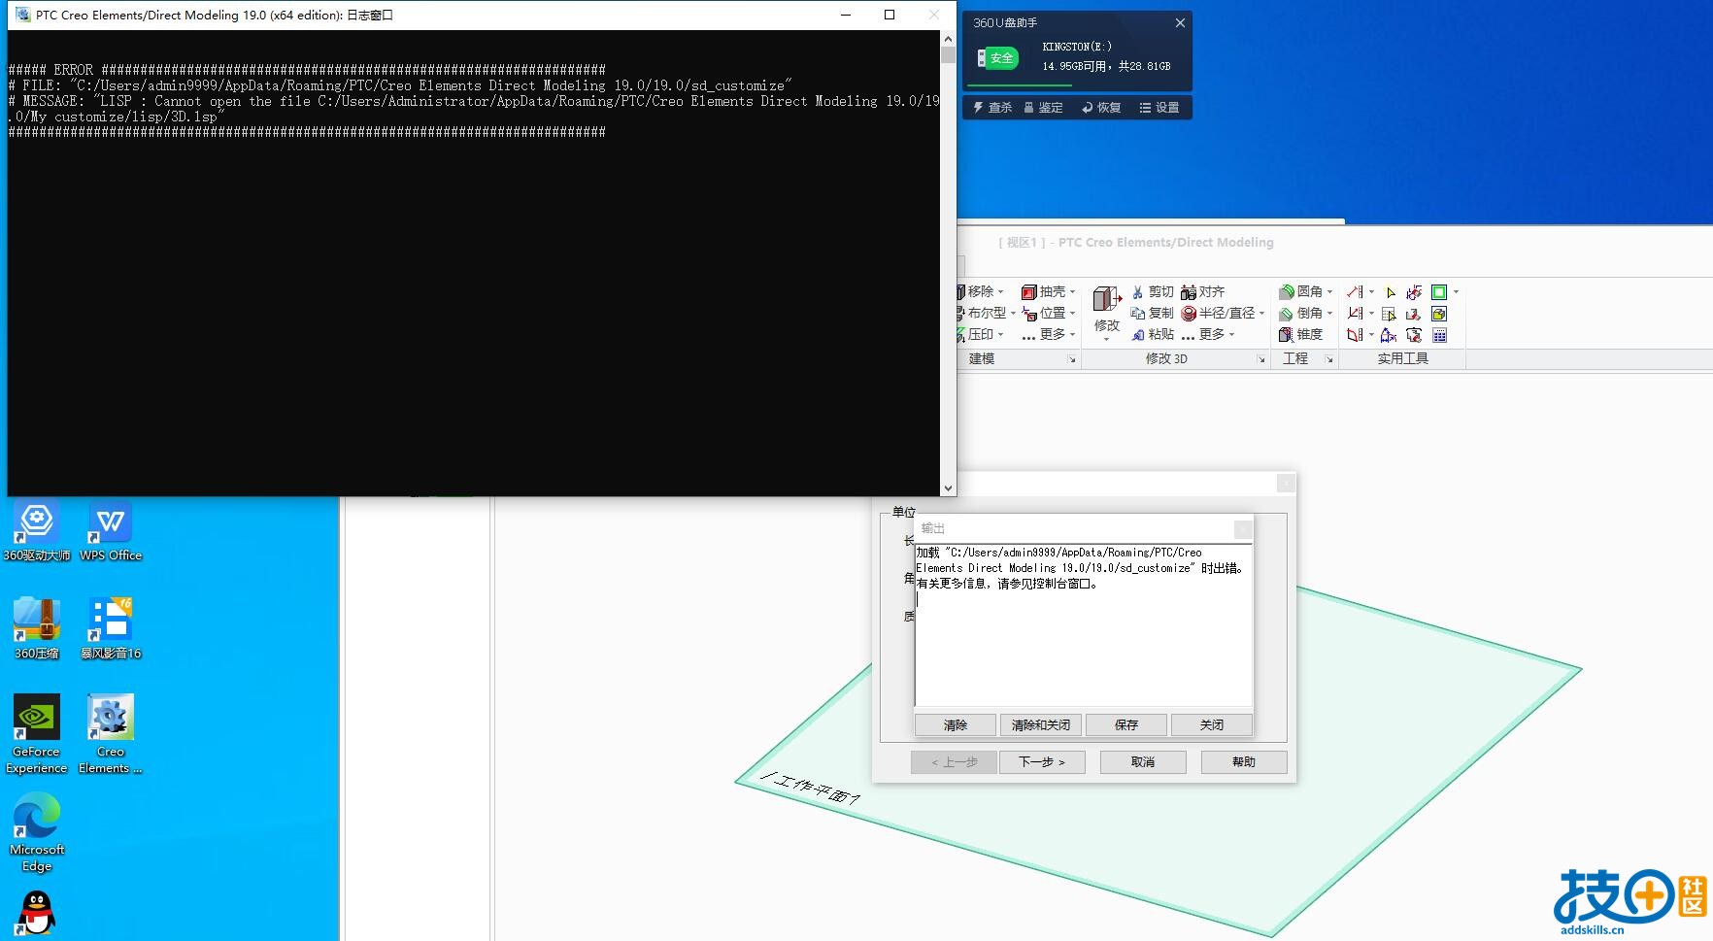Viewport: 1713px width, 941px height.
Task: Click log window scrollbar up arrow
Action: tap(948, 39)
